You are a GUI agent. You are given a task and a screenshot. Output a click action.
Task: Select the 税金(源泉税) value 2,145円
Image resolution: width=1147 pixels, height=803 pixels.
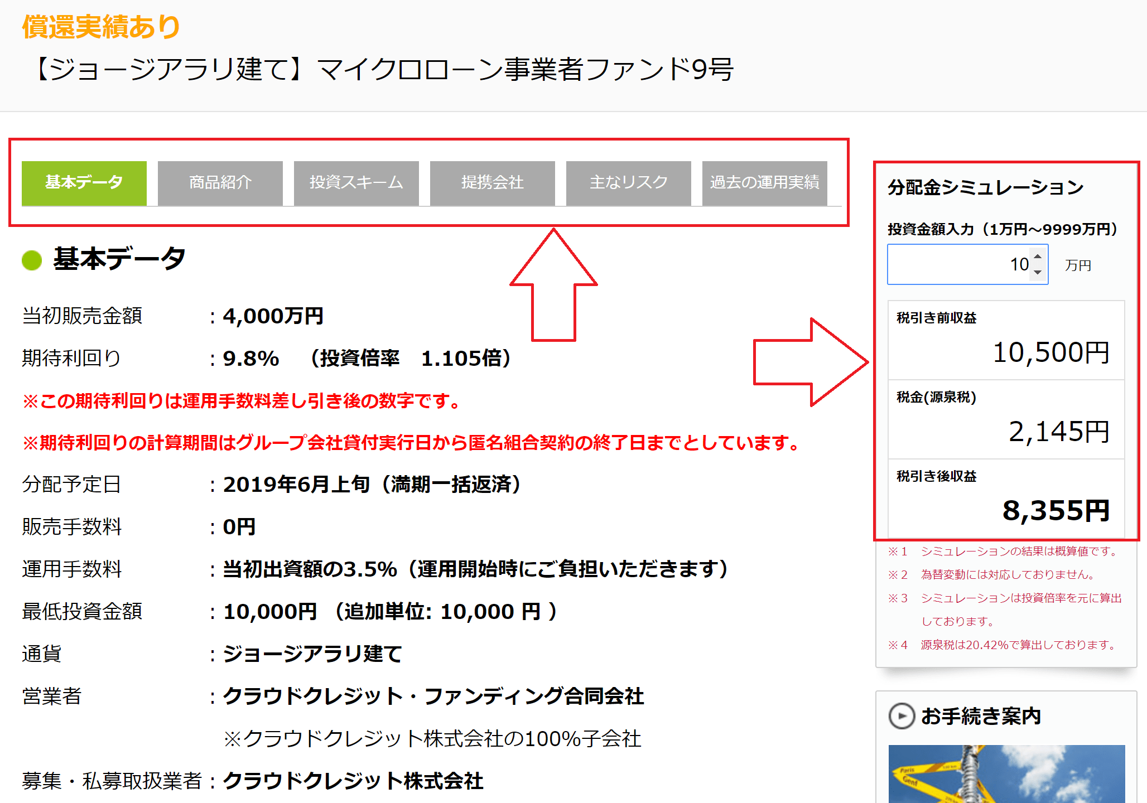pos(1059,432)
